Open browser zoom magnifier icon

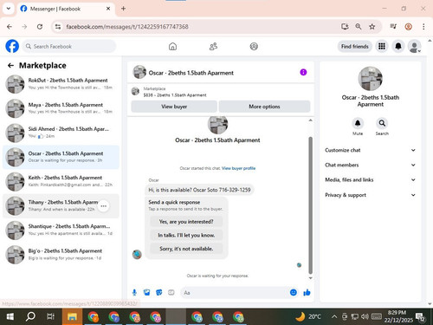click(x=359, y=27)
